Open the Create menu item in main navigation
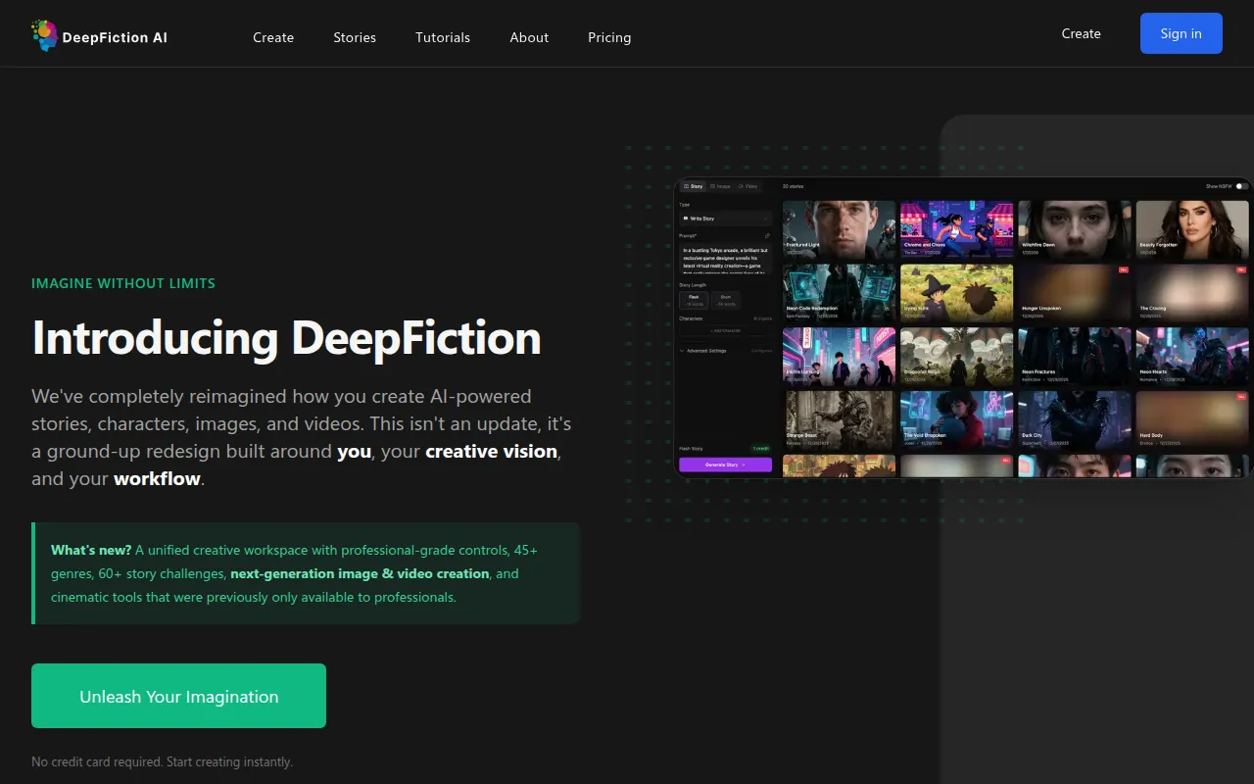 [x=273, y=37]
